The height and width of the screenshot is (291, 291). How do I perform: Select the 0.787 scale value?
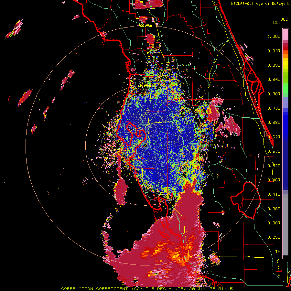tap(274, 94)
